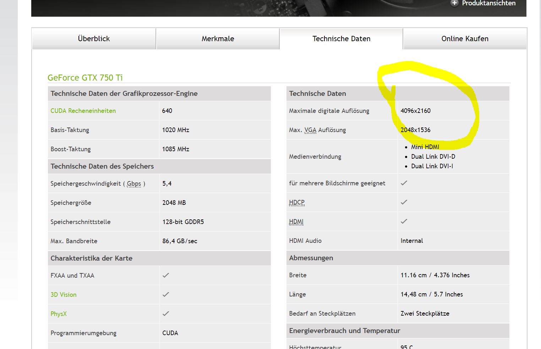Select the Technische Daten tab

click(x=341, y=39)
